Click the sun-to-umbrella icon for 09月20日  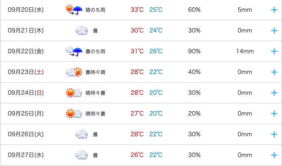point(74,10)
